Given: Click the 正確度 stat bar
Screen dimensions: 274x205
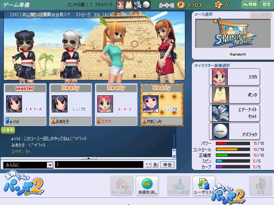Looking at the screenshot, I should pyautogui.click(x=233, y=155).
